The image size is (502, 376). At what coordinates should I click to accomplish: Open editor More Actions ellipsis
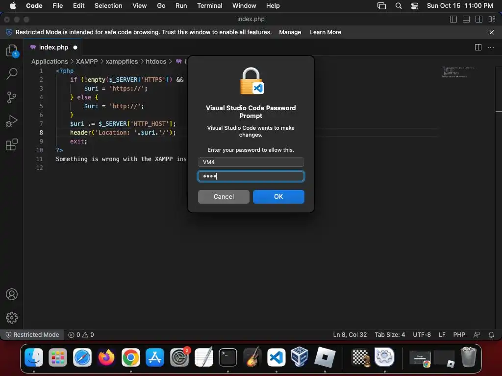(490, 47)
